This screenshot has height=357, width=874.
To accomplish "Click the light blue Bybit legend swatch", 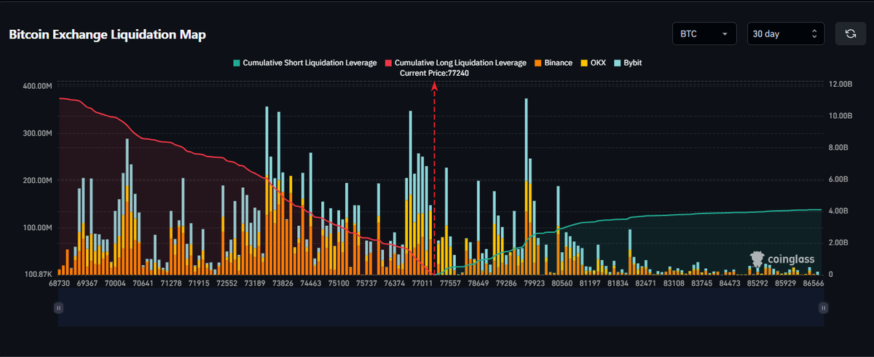I will (x=618, y=63).
